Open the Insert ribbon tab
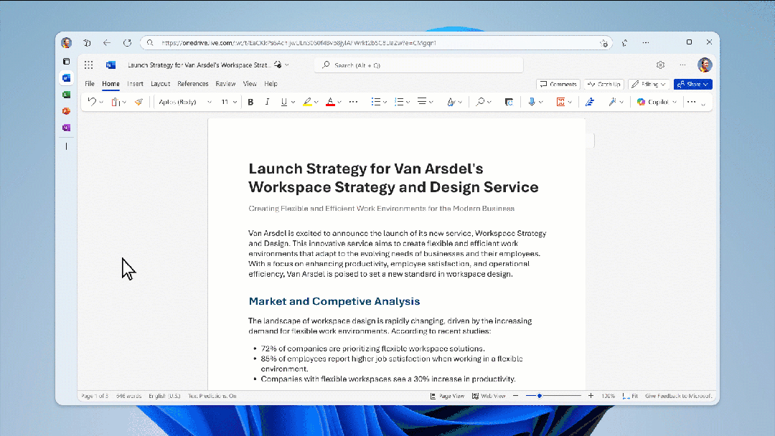The height and width of the screenshot is (436, 775). point(135,84)
